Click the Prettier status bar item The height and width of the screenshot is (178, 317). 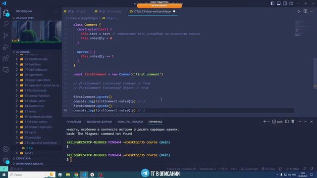[292, 169]
